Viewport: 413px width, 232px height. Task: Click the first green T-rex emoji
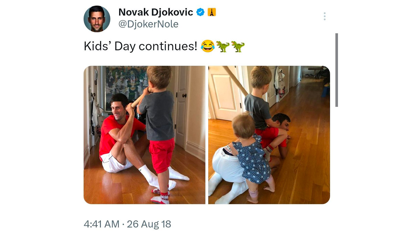223,46
